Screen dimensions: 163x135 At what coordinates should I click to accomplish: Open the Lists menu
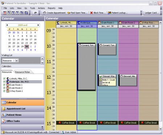[12, 8]
